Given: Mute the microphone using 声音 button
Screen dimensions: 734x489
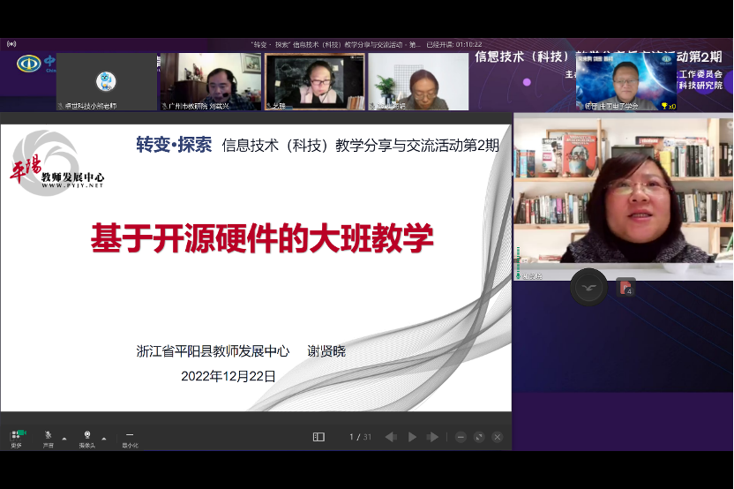Looking at the screenshot, I should pos(49,437).
